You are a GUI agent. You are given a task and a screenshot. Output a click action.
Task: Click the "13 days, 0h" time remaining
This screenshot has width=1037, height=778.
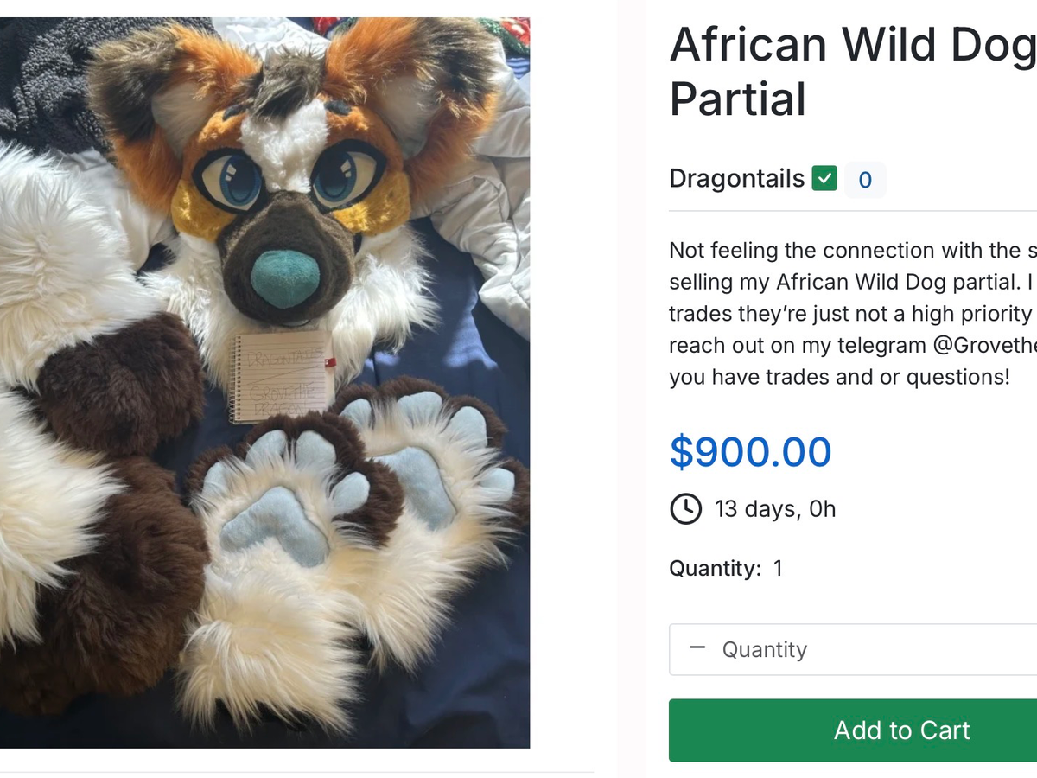pos(775,508)
